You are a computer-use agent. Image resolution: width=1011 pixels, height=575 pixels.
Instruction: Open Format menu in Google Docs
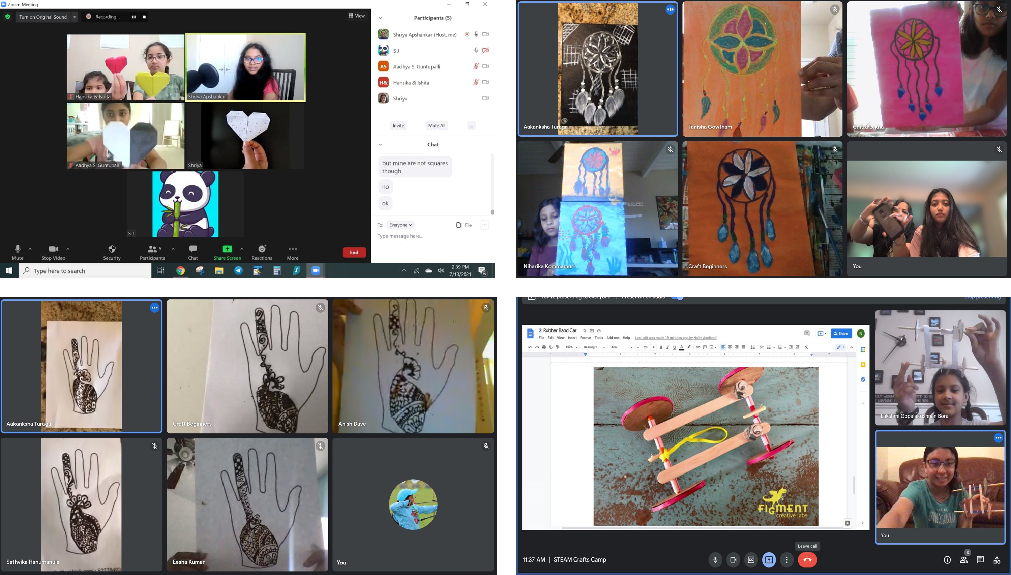tap(586, 338)
